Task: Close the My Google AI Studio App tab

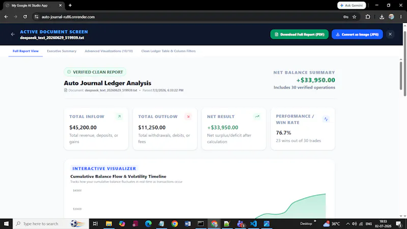Action: tap(60, 5)
